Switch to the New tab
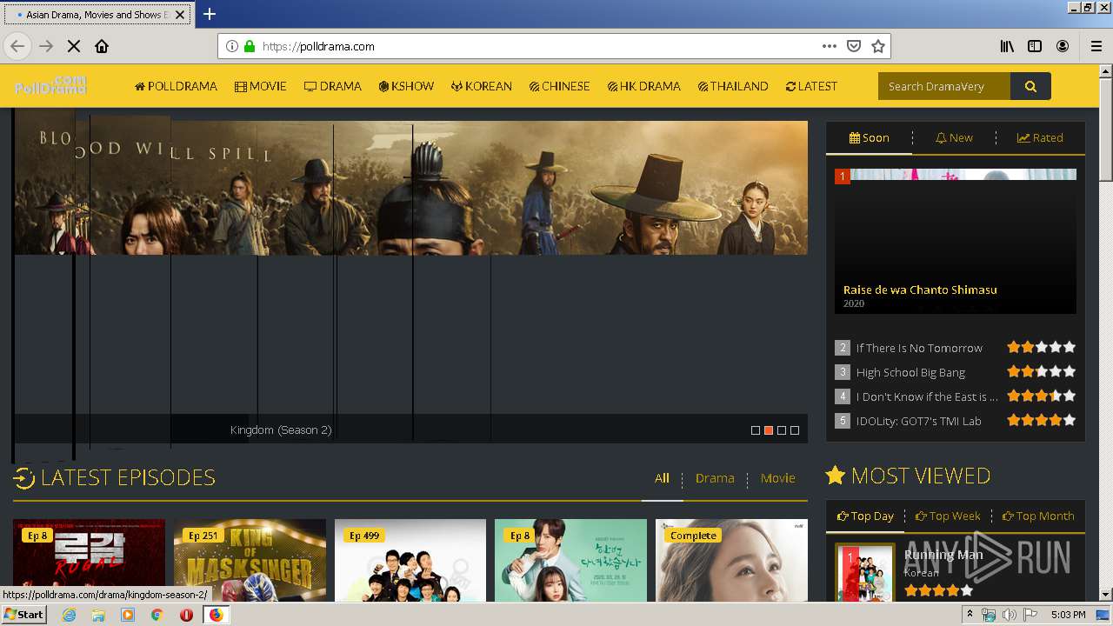Viewport: 1113px width, 626px height. coord(954,137)
